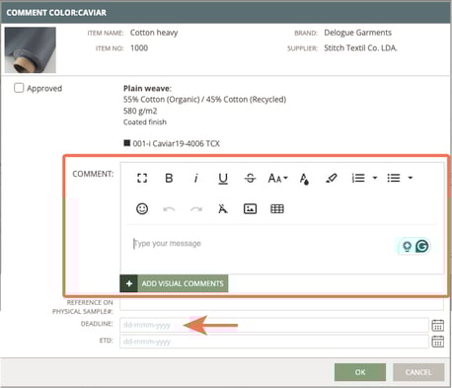Open the ETD calendar picker
Screen dimensions: 452x388
(x=437, y=342)
